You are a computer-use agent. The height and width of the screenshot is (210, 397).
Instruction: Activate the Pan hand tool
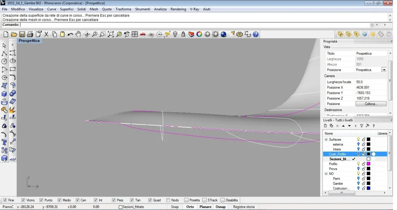pos(78,34)
